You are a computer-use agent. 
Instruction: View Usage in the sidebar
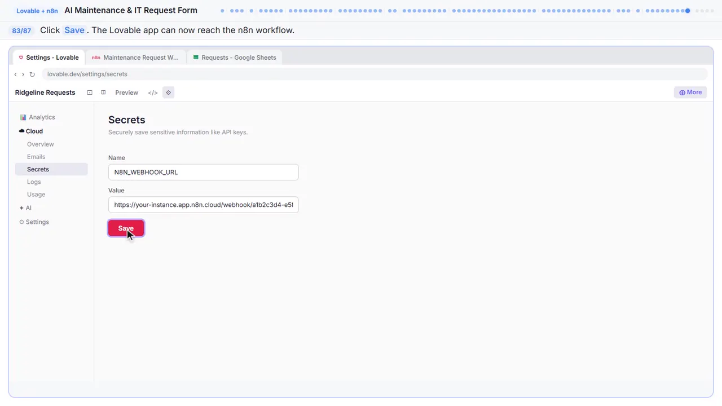click(x=36, y=195)
